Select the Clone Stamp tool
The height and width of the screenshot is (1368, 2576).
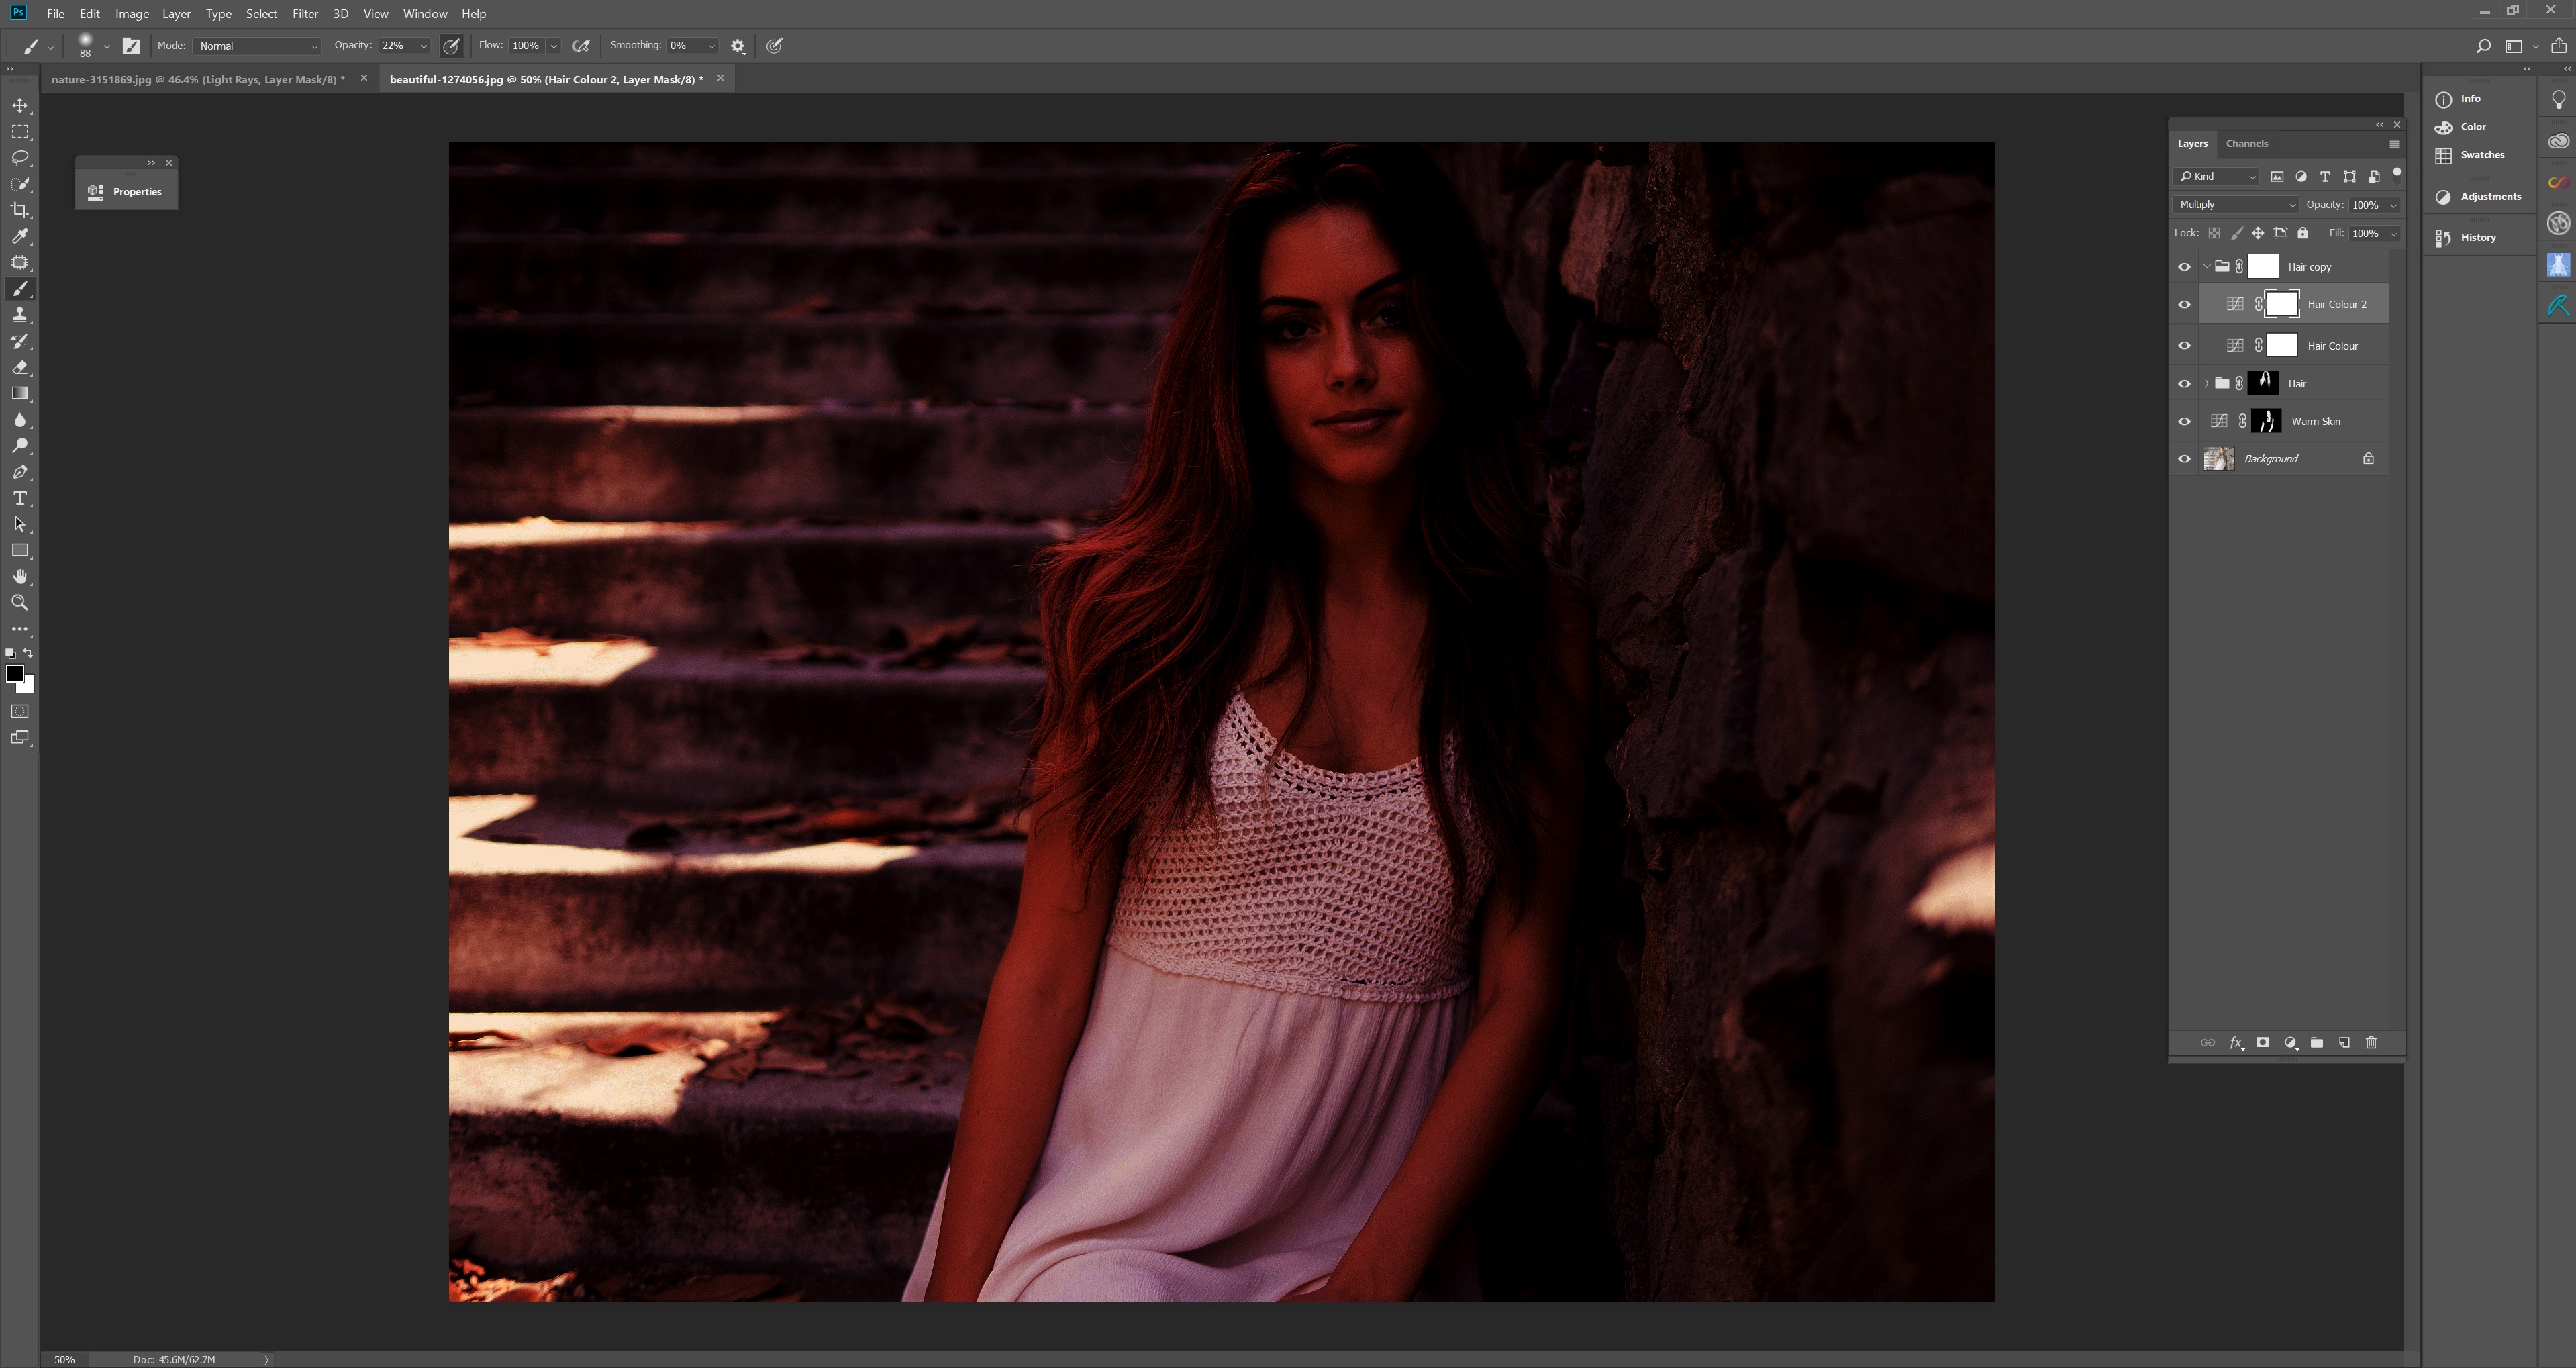20,314
